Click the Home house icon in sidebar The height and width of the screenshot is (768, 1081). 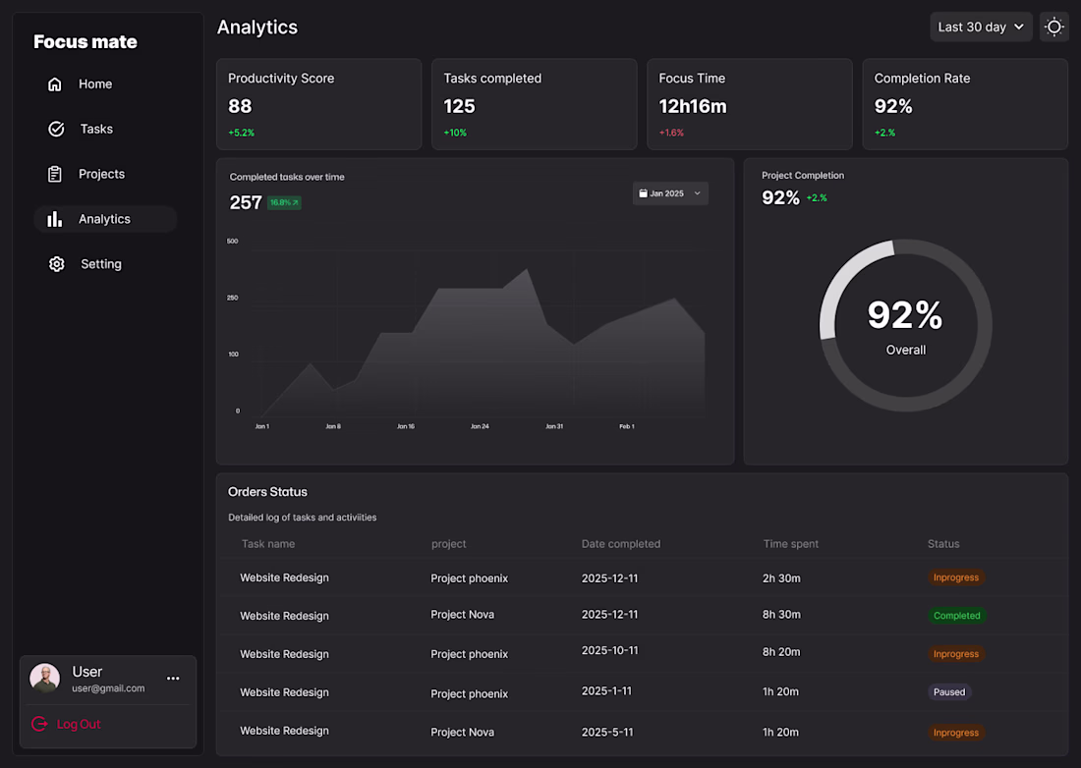click(x=54, y=84)
